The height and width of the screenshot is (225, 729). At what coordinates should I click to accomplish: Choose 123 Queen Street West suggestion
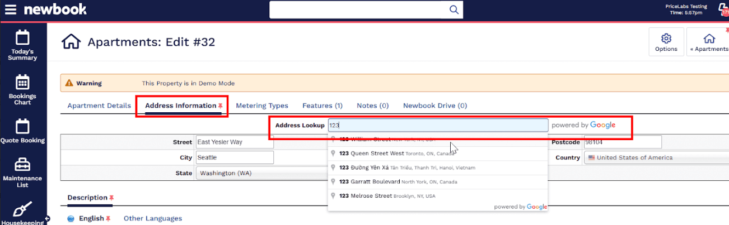tap(438, 153)
